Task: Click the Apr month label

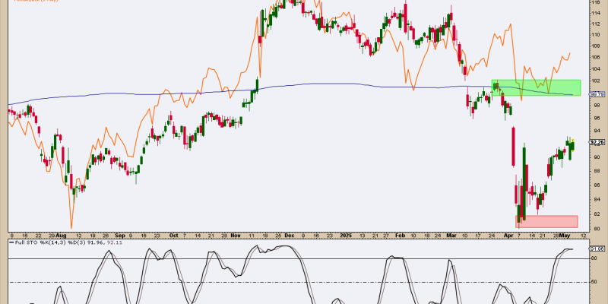Action: 508,236
